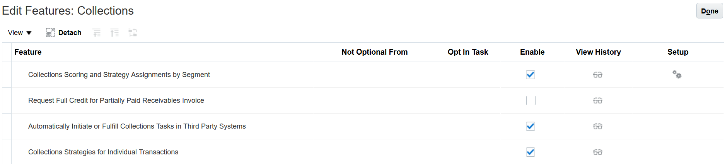Open Setup gears for Collections Scoring feature
This screenshot has width=725, height=164.
click(x=677, y=75)
